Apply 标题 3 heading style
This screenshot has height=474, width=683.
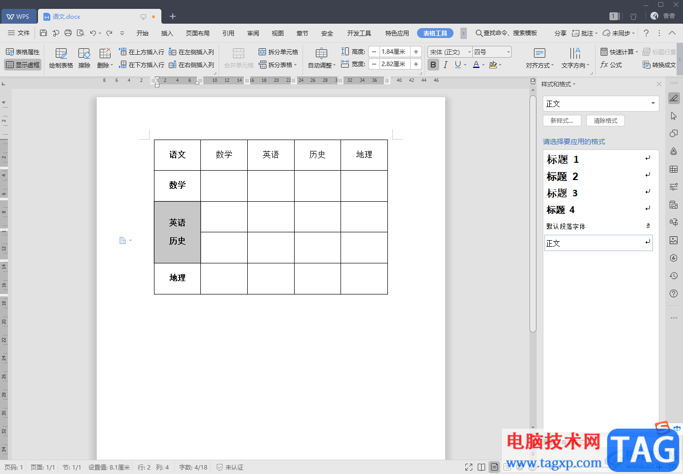pyautogui.click(x=599, y=193)
